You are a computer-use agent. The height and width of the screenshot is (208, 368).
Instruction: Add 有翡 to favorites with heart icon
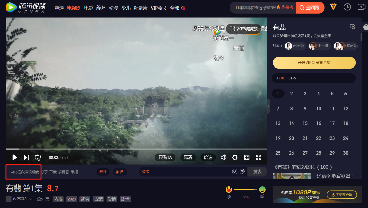point(352,27)
